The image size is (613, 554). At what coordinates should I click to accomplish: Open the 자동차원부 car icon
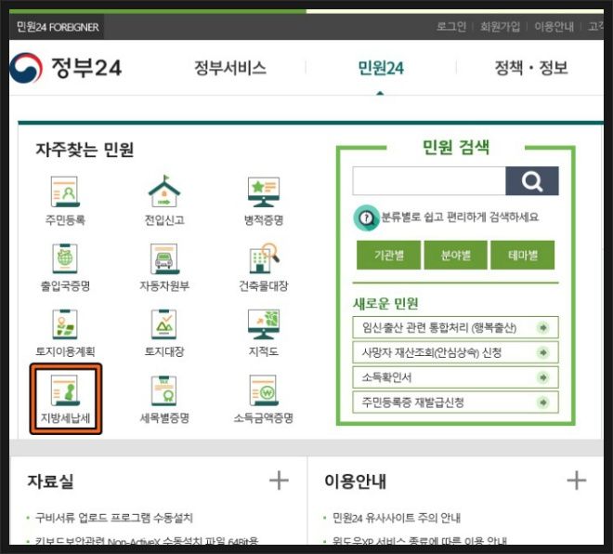tap(164, 258)
